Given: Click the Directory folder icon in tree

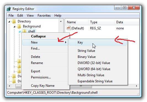Looking at the screenshot, I should point(14,21).
